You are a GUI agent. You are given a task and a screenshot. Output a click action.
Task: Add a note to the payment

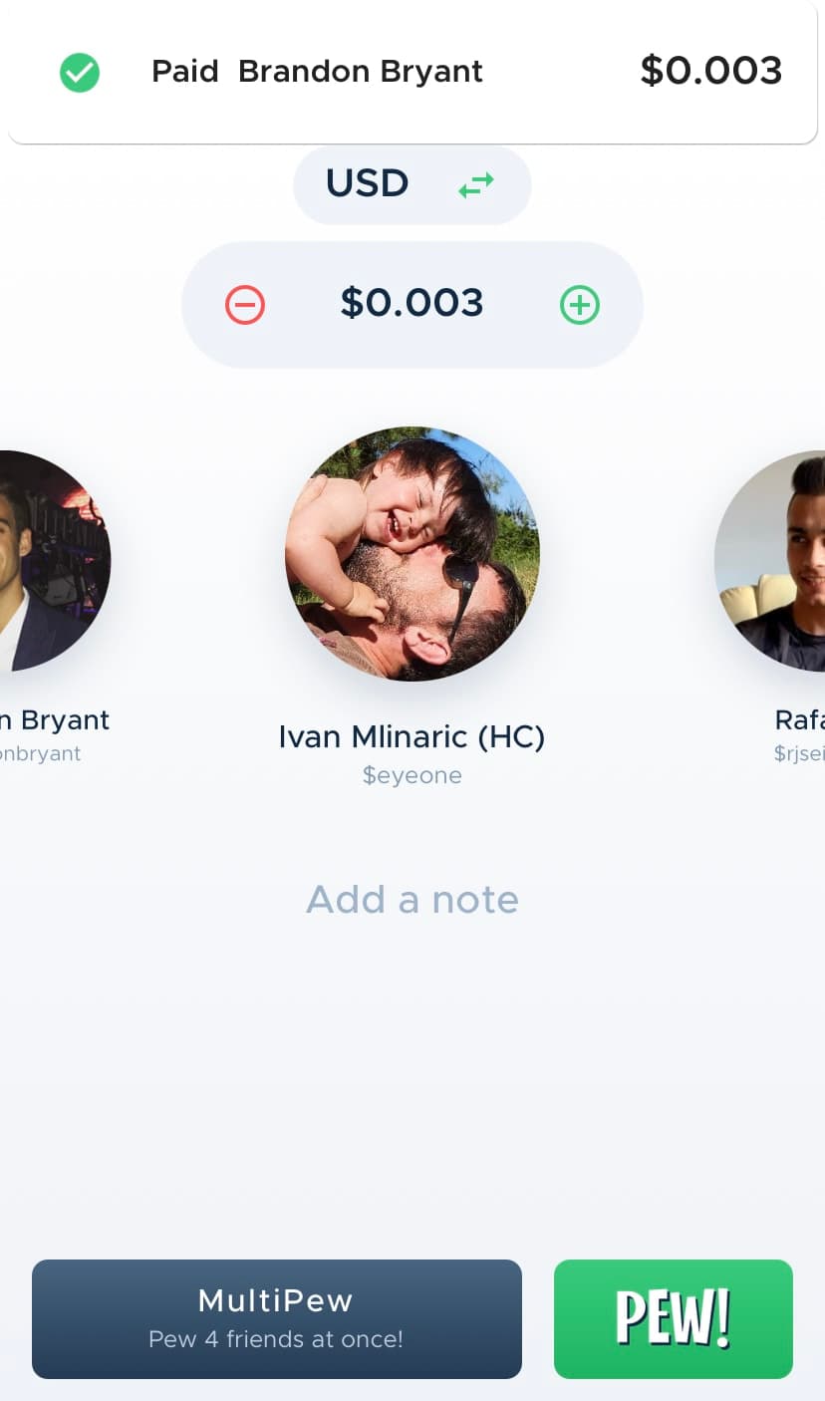pyautogui.click(x=412, y=900)
